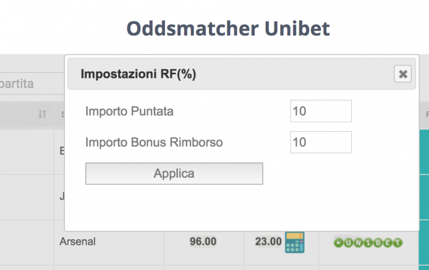Select the partially hidden row starting with J

tap(62, 196)
